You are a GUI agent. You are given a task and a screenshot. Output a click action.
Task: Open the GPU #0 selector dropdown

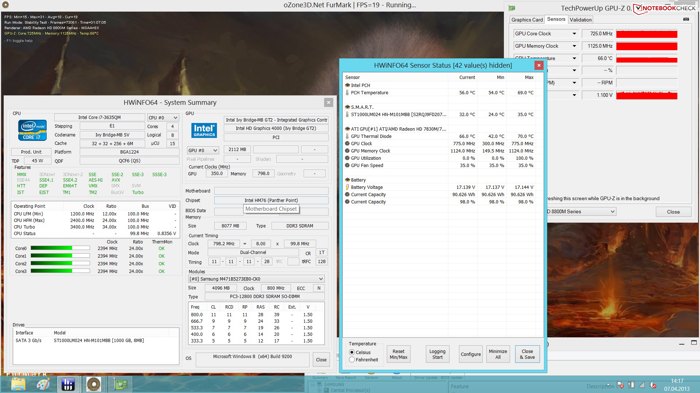pos(203,150)
